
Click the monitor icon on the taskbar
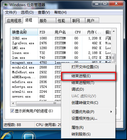29,136
